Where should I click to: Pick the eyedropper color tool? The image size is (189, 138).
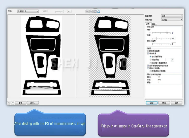pos(172,60)
